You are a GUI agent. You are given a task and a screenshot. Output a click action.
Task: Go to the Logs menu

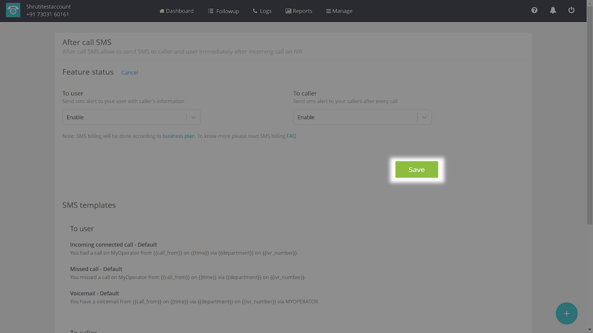pyautogui.click(x=262, y=11)
